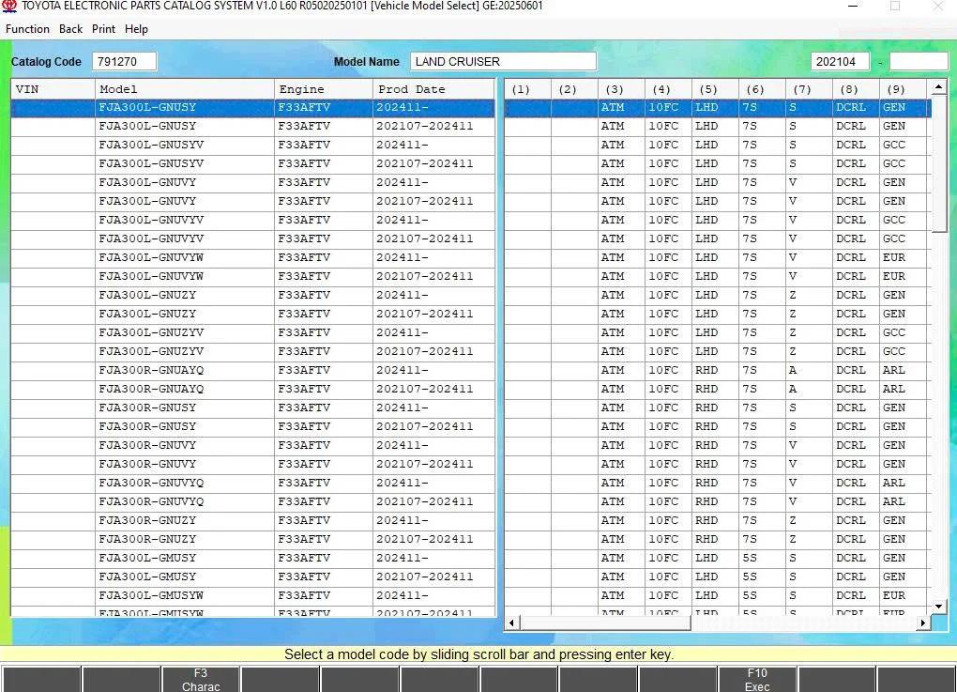This screenshot has height=692, width=957.
Task: Click the VIN column header
Action: pyautogui.click(x=53, y=89)
